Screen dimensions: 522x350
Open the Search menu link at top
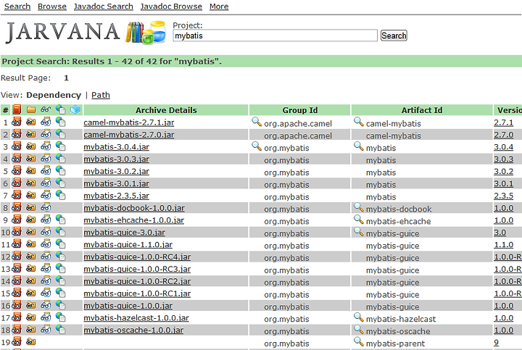(17, 7)
